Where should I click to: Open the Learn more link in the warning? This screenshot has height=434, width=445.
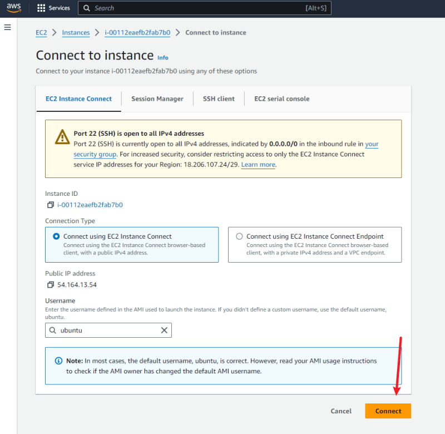[258, 165]
